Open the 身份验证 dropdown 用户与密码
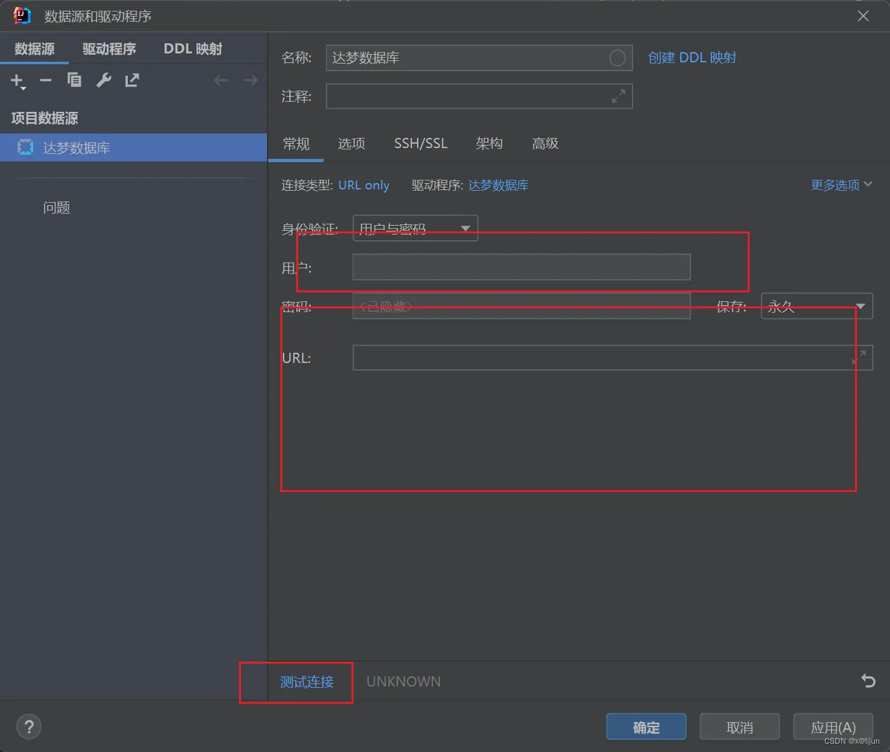The height and width of the screenshot is (752, 890). 415,228
